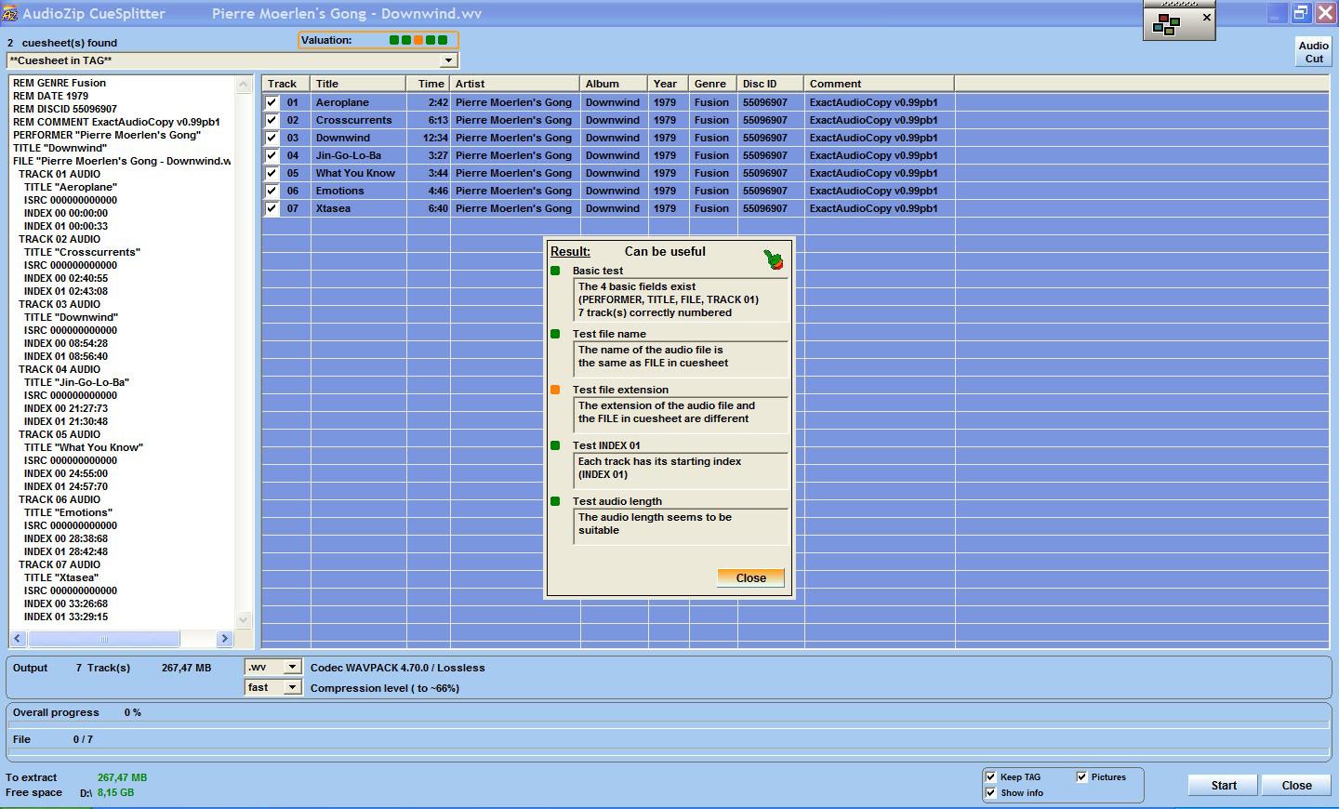
Task: Select the TRACK 01 AUDIO line in cuesheet
Action: coord(60,174)
